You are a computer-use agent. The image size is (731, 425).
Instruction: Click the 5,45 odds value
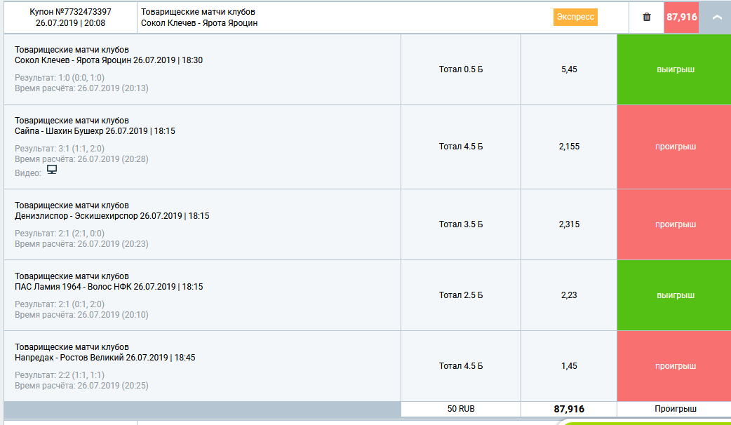569,69
